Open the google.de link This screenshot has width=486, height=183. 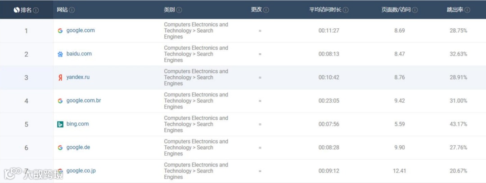[x=78, y=148]
